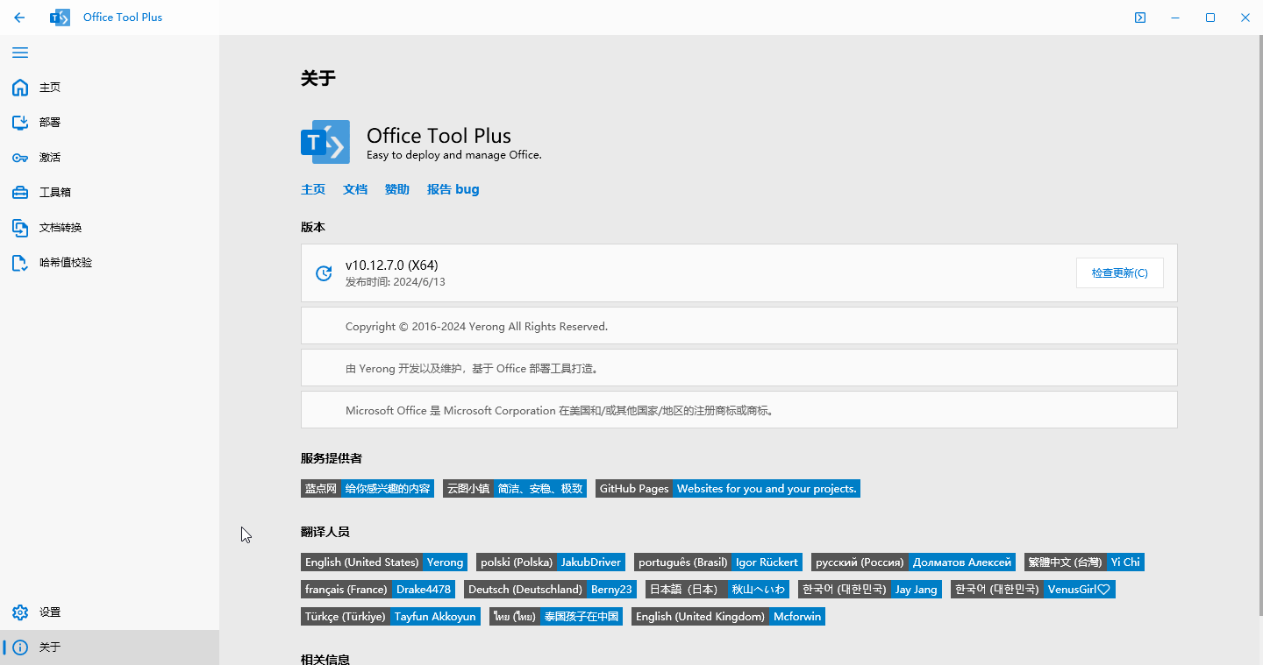This screenshot has width=1263, height=665.
Task: Click the 报告 bug link
Action: click(x=453, y=188)
